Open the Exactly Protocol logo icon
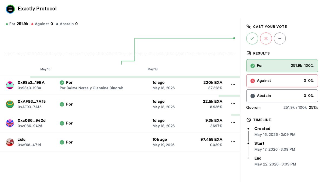This screenshot has width=324, height=182. pyautogui.click(x=10, y=9)
